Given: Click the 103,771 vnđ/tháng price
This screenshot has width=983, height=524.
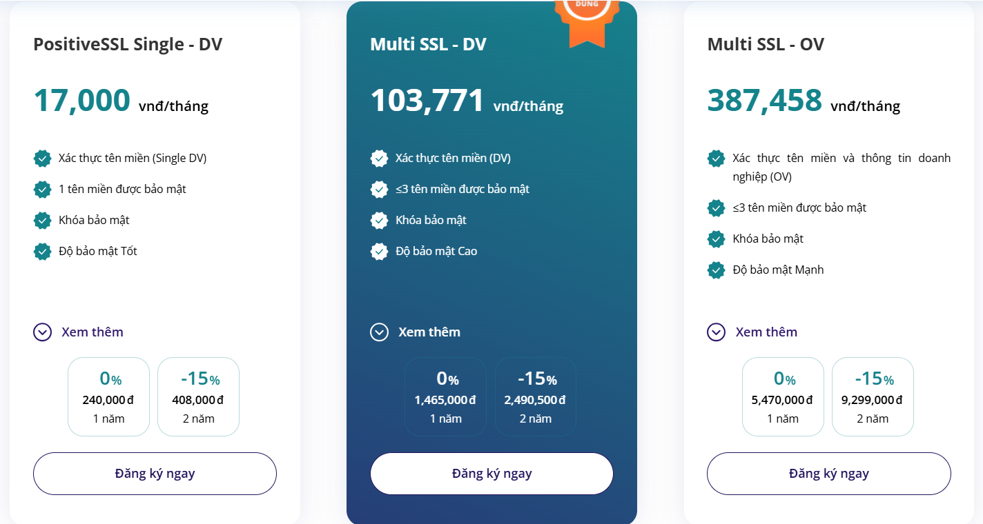Looking at the screenshot, I should [x=467, y=101].
